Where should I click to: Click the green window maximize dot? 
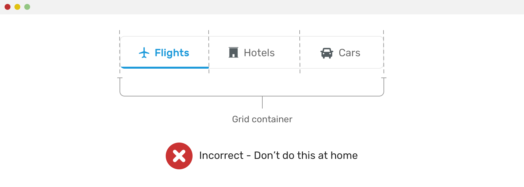(x=27, y=7)
